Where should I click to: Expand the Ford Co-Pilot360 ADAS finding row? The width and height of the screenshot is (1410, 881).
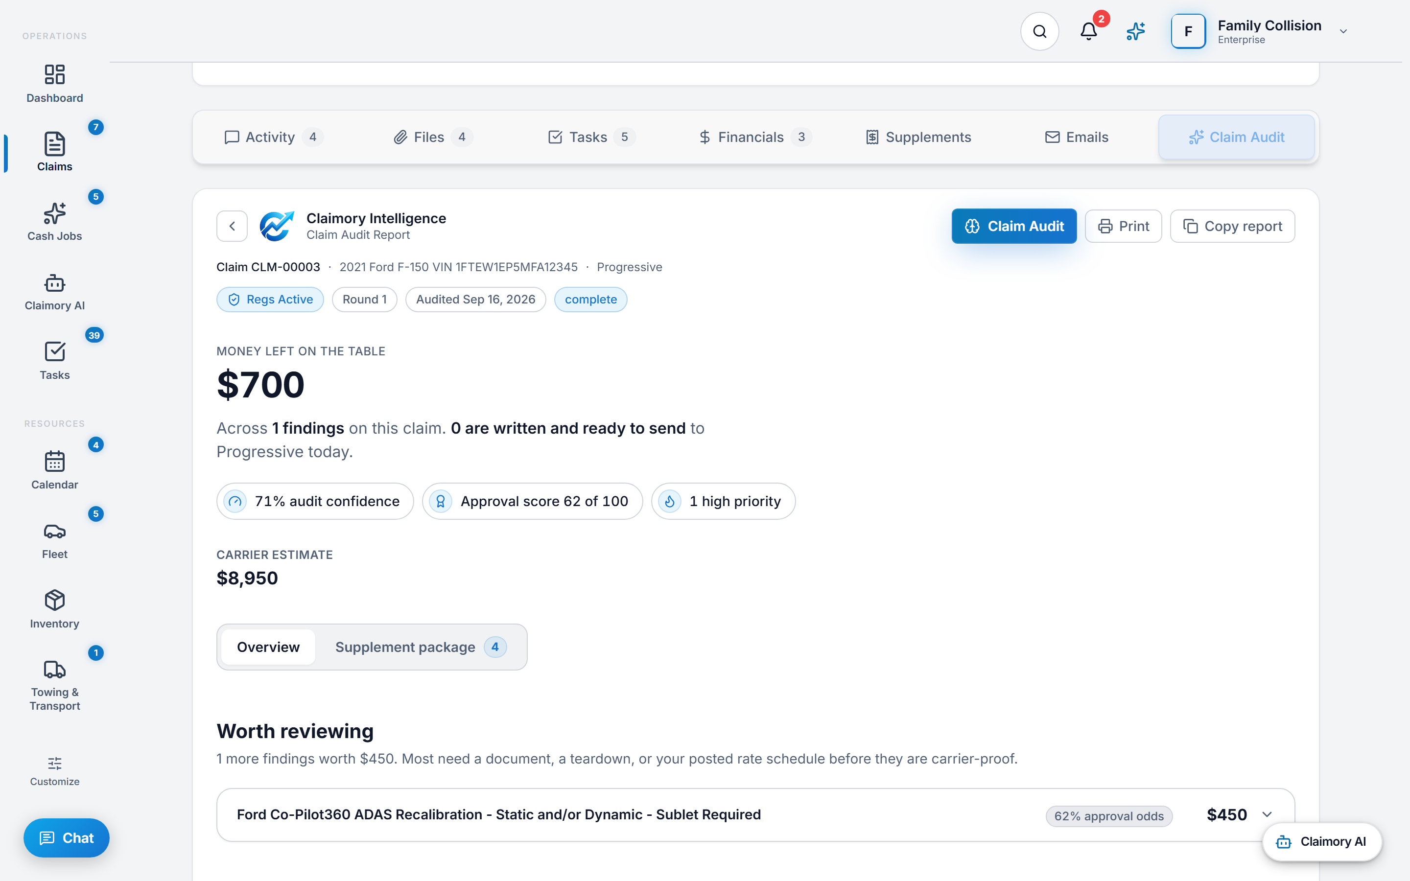(755, 814)
